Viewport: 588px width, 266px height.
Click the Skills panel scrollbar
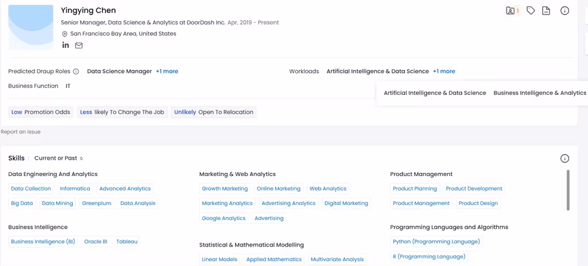568,190
